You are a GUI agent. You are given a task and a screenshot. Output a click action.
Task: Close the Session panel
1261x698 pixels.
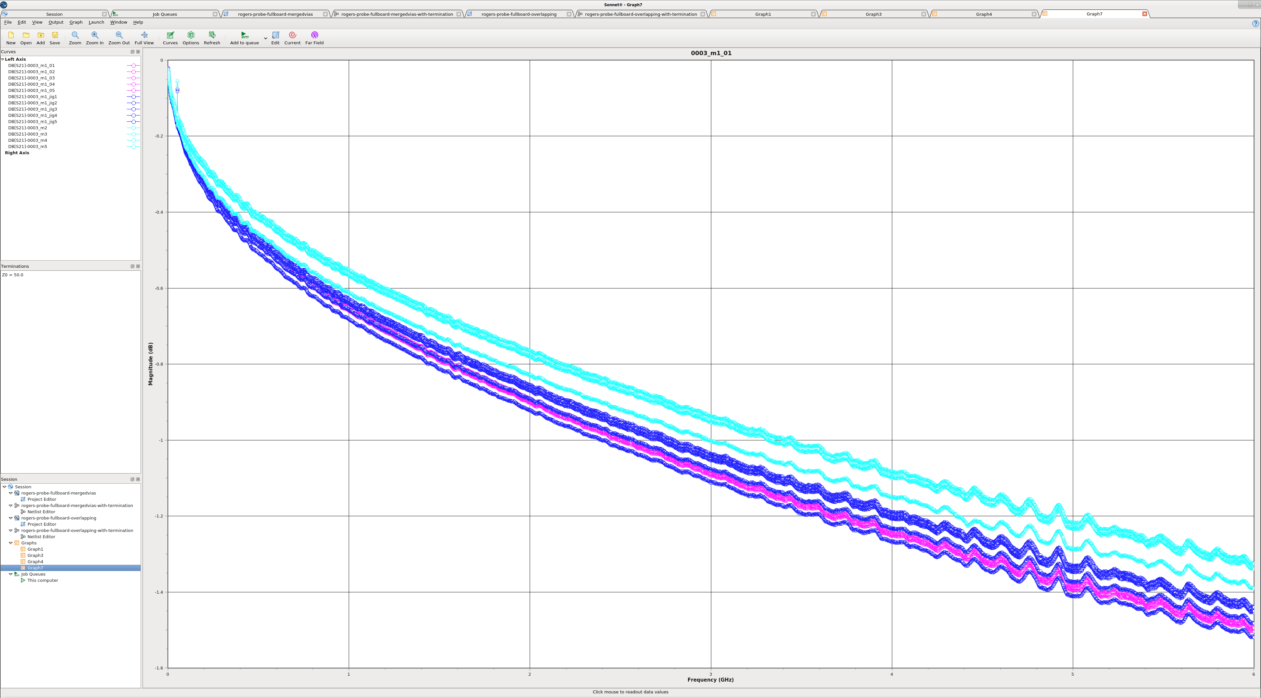pos(138,479)
